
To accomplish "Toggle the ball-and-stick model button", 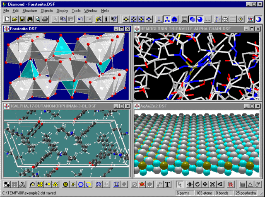I will 166,19.
